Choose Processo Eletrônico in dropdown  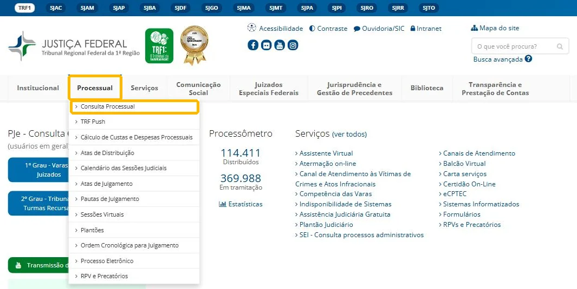[134, 261]
